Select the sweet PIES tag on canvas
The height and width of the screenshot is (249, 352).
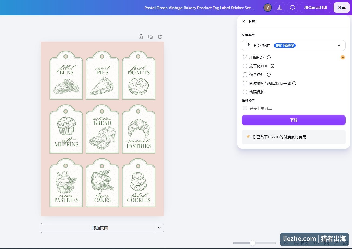click(x=102, y=75)
